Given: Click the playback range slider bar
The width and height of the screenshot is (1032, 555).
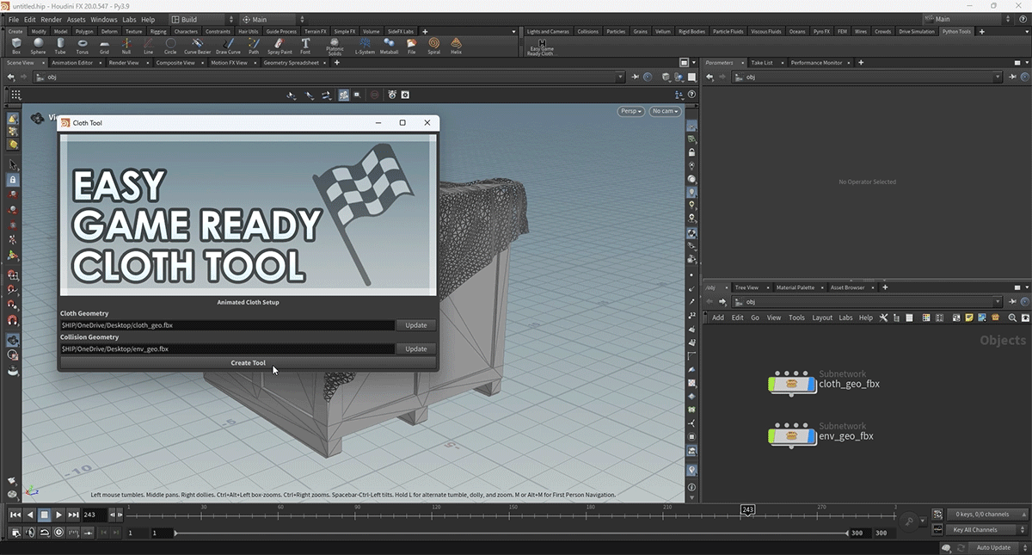Looking at the screenshot, I should pyautogui.click(x=510, y=533).
